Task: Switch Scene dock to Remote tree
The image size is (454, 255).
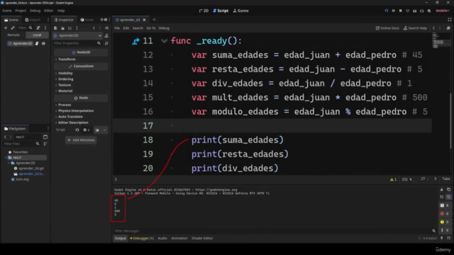Action: pyautogui.click(x=13, y=35)
